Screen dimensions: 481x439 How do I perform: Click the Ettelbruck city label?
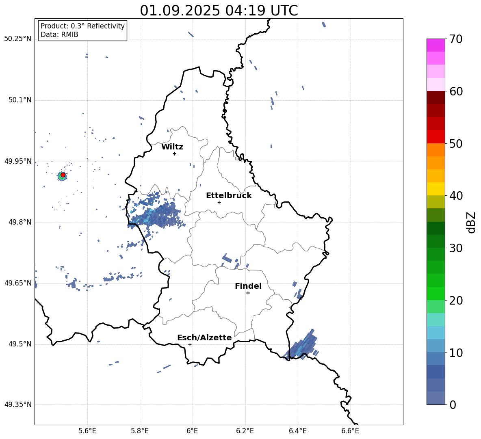229,196
